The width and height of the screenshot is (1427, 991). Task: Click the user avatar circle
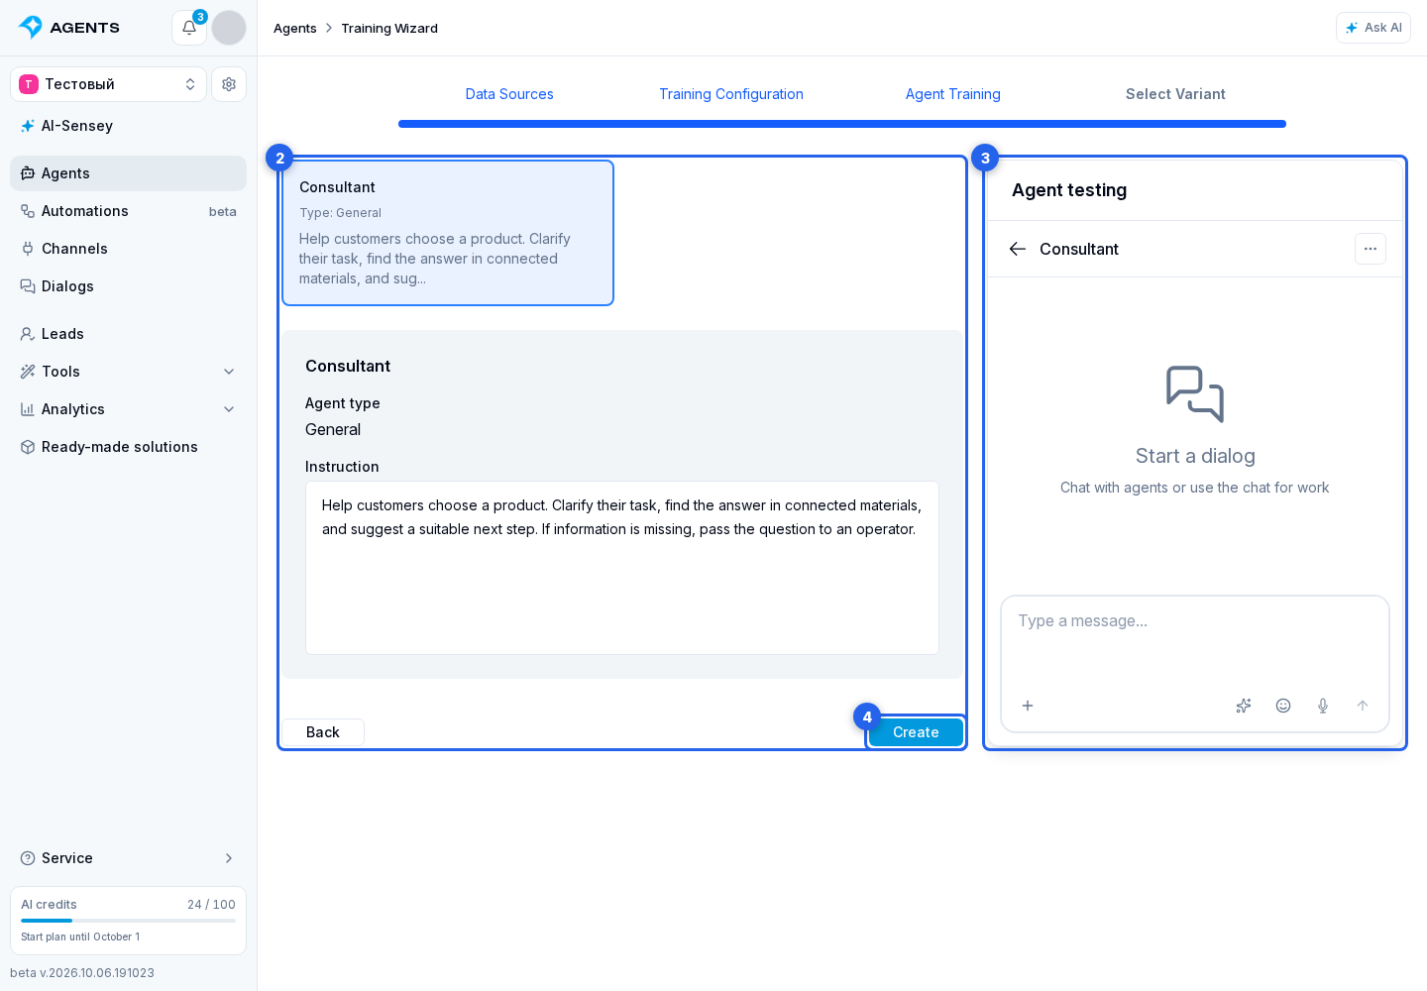point(229,28)
